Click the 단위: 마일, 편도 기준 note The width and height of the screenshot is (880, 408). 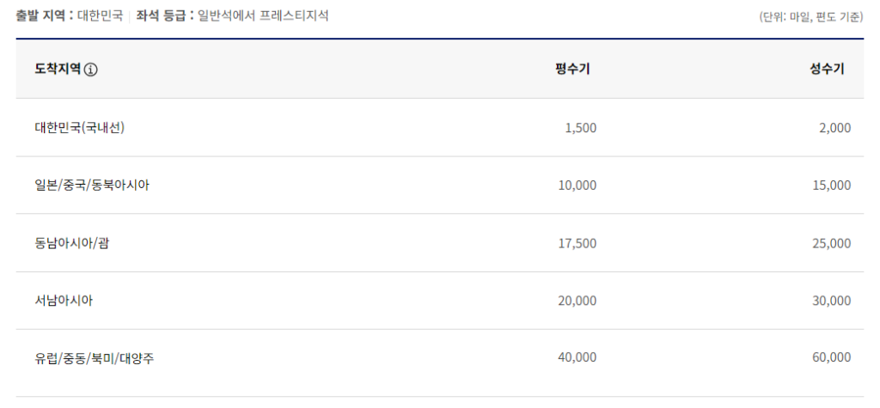tap(811, 16)
